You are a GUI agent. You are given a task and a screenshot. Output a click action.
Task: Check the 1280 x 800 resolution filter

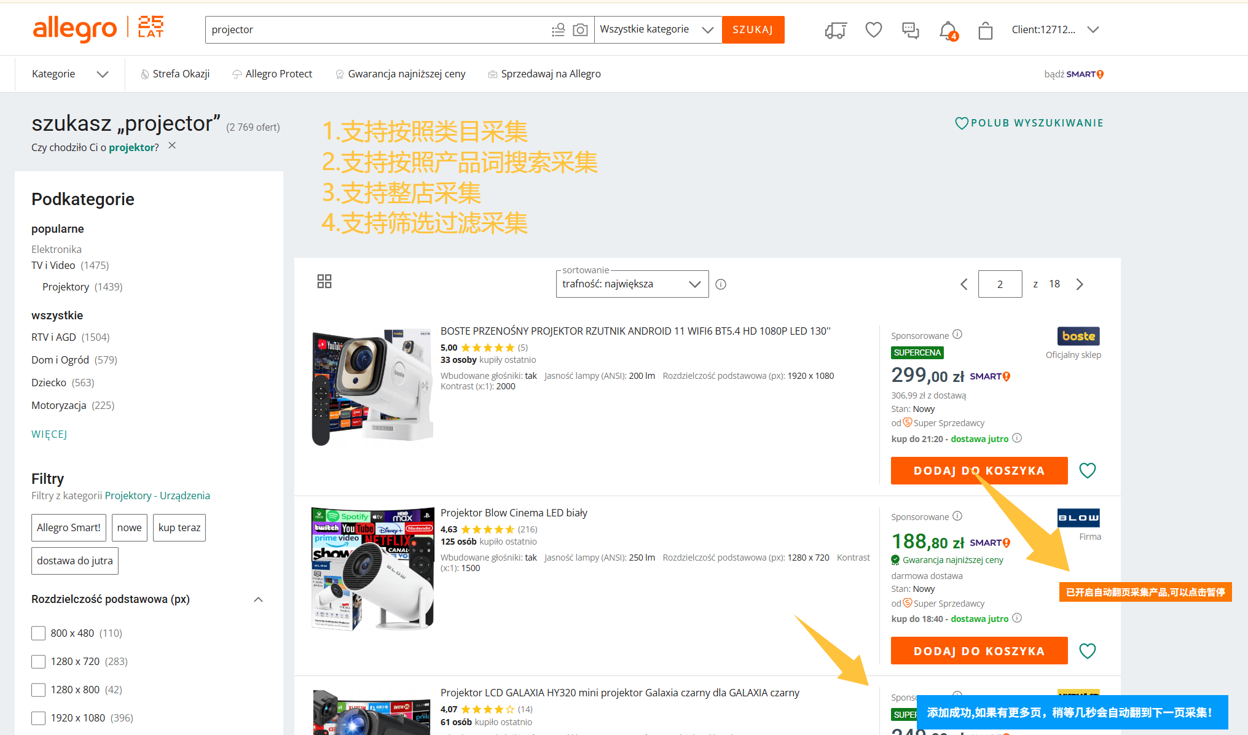tap(38, 690)
